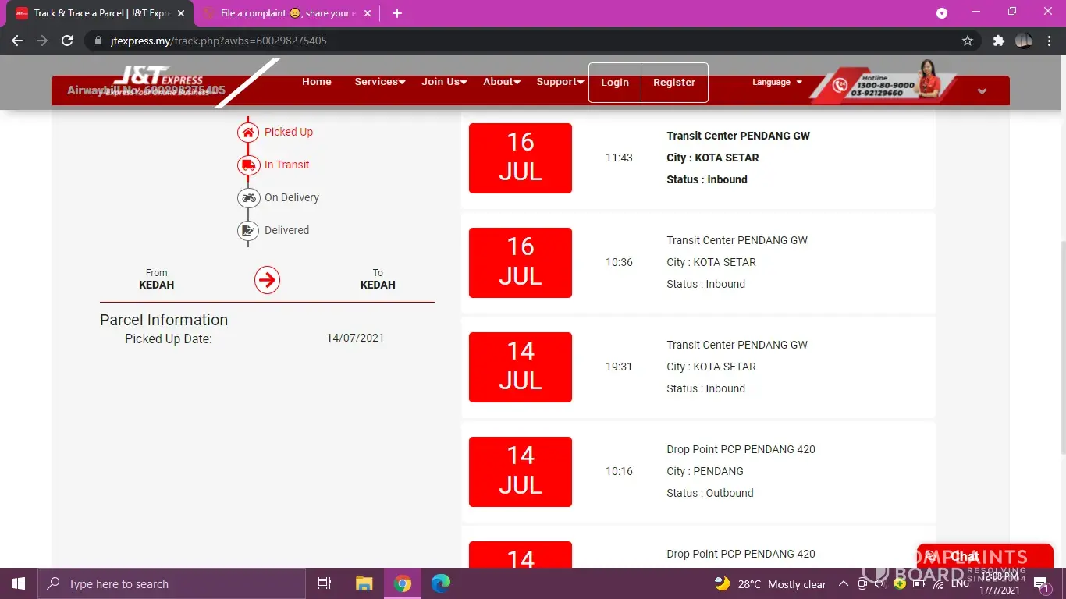Image resolution: width=1066 pixels, height=599 pixels.
Task: Click the hotline number 1300-80-9000
Action: coord(886,85)
